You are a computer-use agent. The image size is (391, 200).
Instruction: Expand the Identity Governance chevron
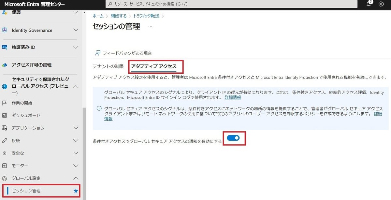pos(76,30)
